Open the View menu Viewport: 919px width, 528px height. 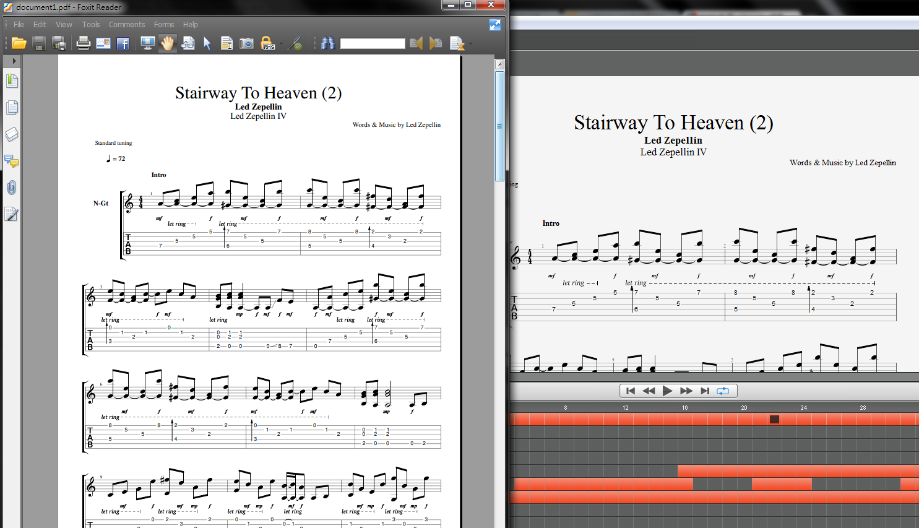click(64, 25)
